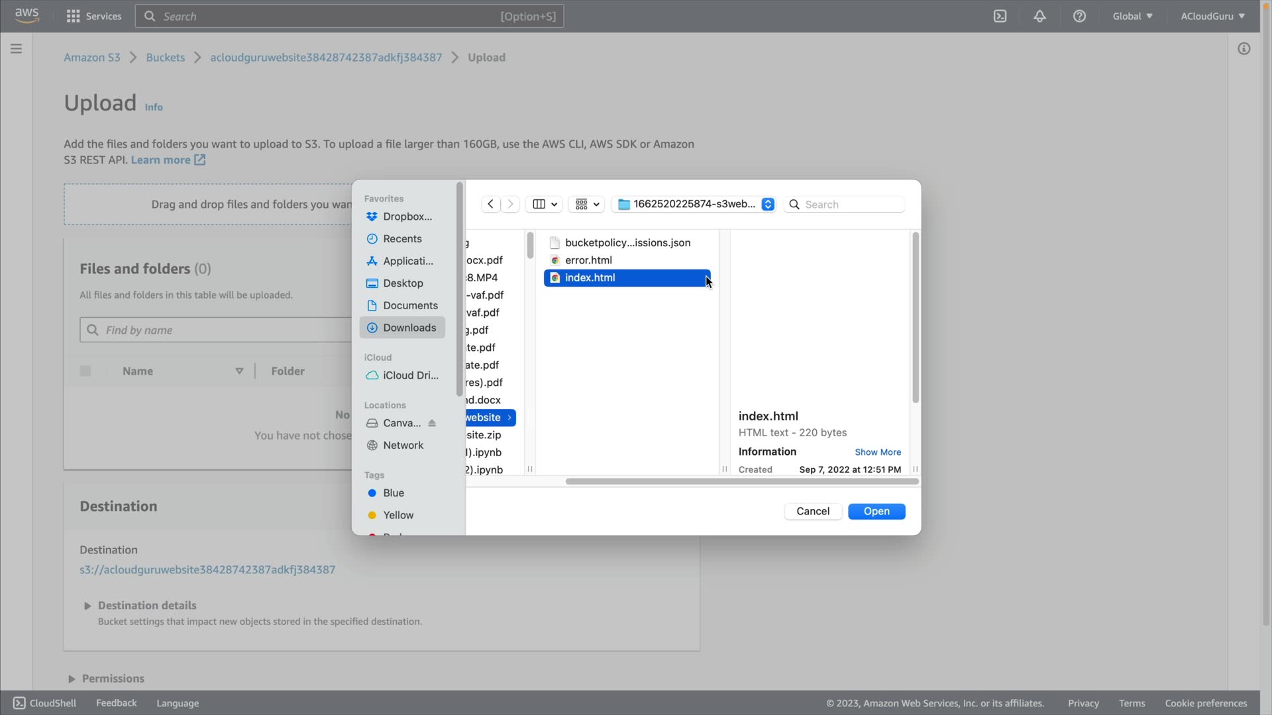Open the hamburger side navigation menu
Viewport: 1272px width, 715px height.
coord(16,48)
